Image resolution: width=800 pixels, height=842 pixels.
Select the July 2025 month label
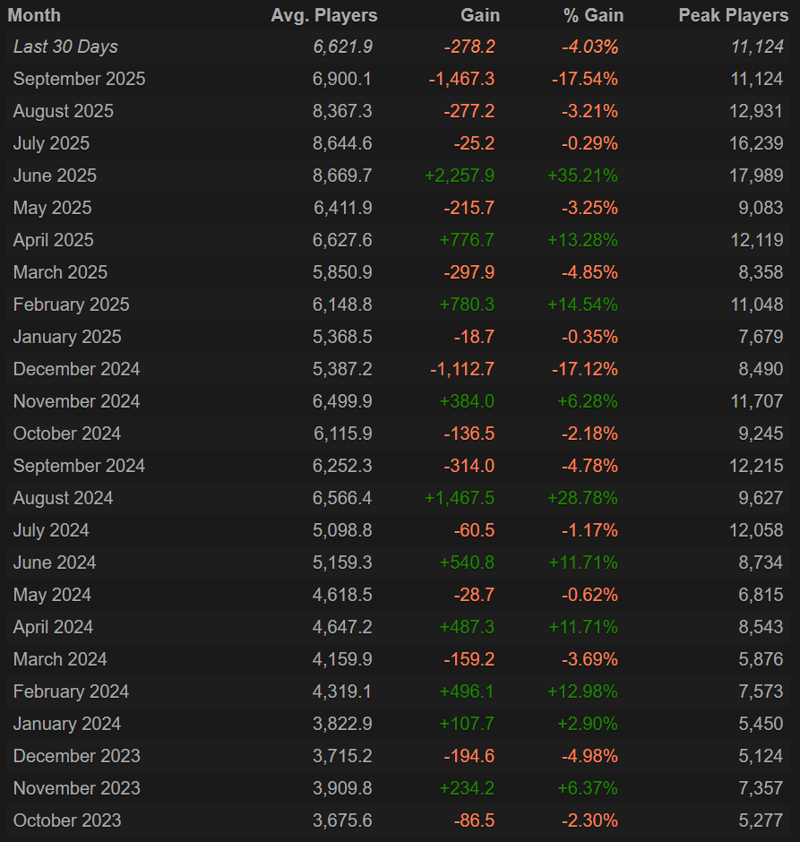coord(51,143)
